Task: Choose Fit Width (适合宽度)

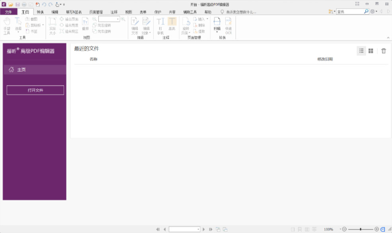Action: point(69,25)
